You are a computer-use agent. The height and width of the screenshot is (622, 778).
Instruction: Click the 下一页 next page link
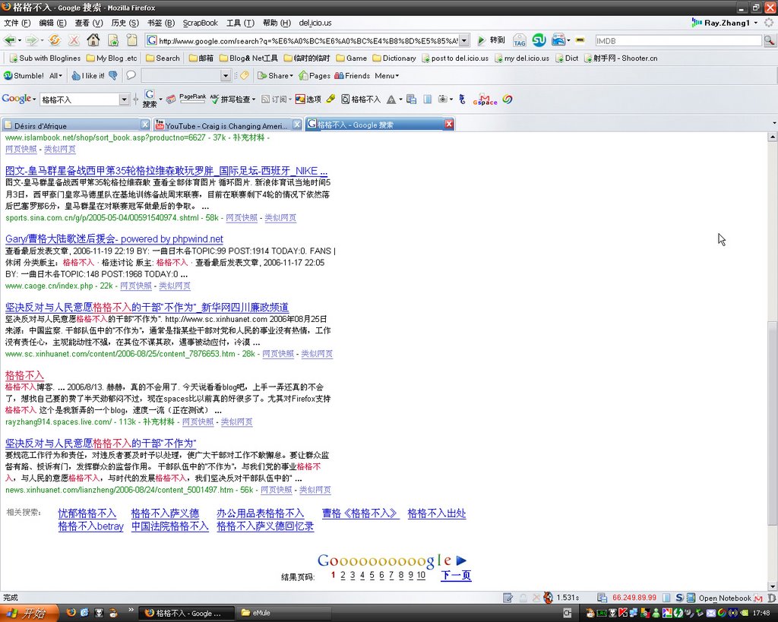[x=456, y=576]
